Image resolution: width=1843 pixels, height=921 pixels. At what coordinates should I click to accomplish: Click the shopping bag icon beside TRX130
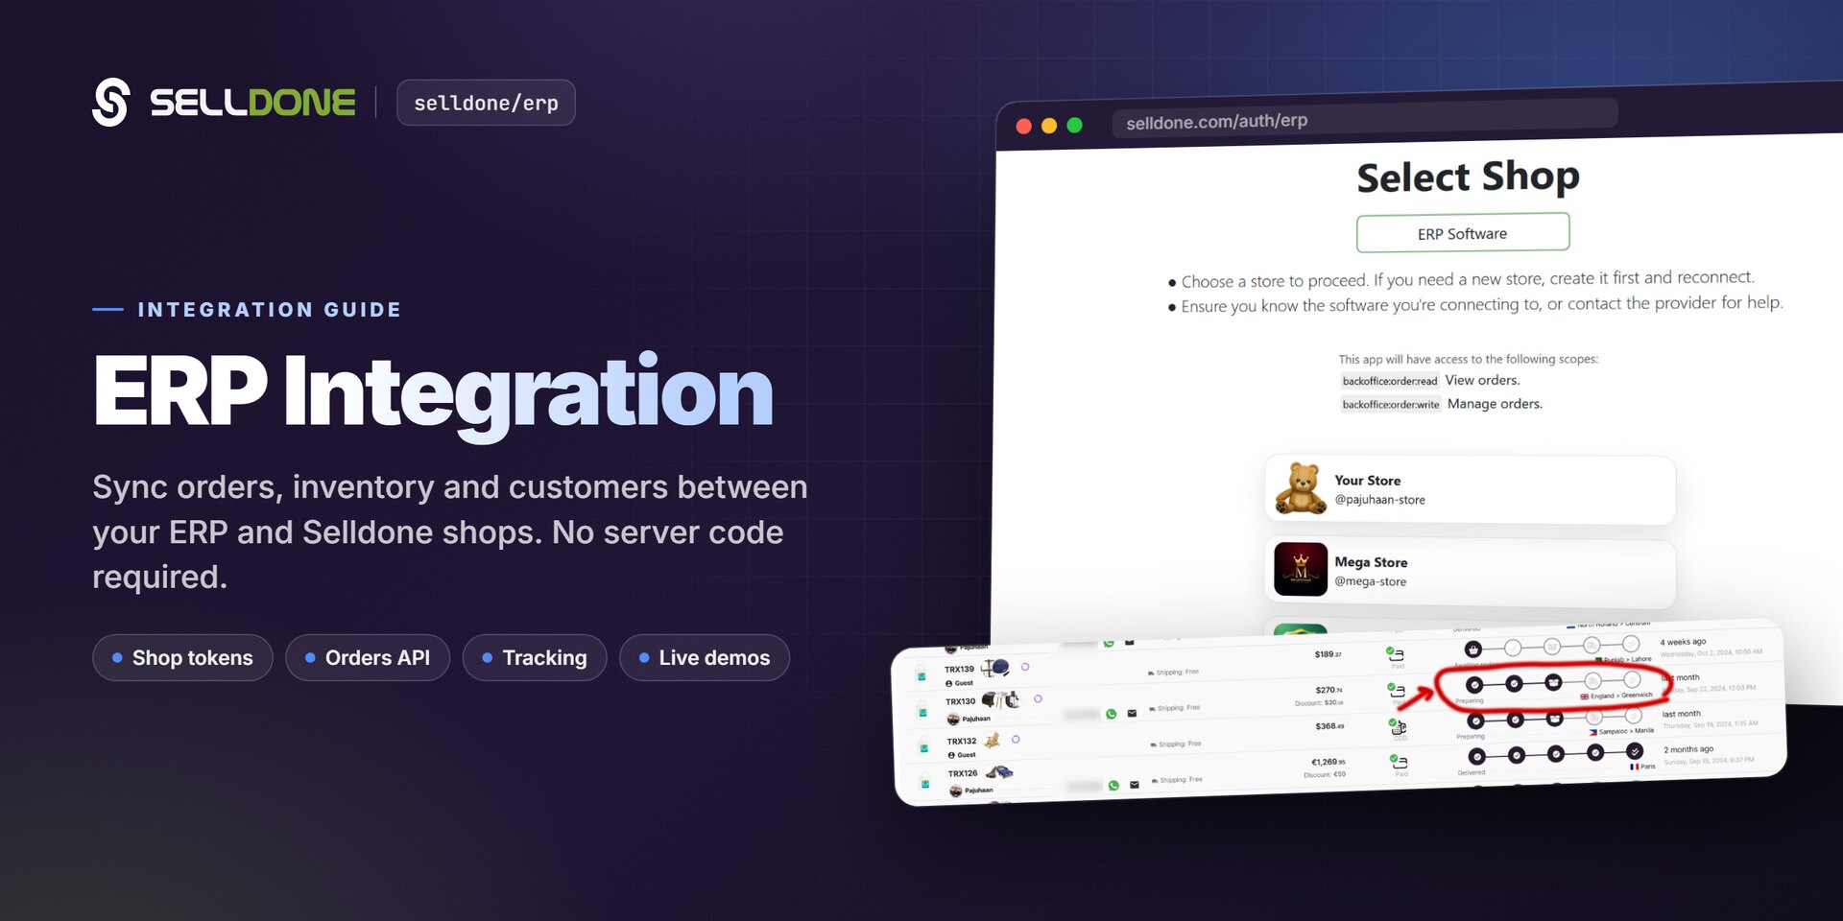(922, 711)
